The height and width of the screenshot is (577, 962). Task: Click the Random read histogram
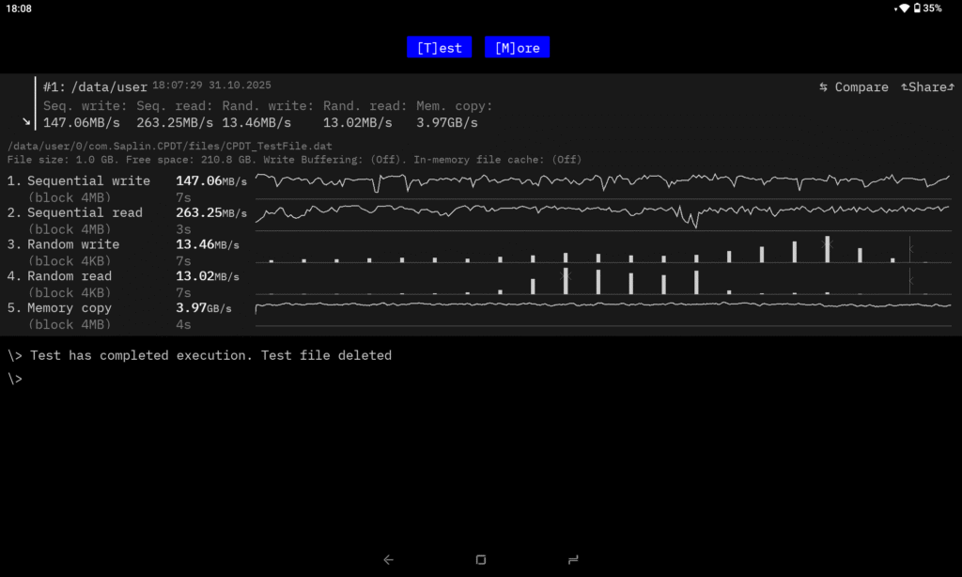click(x=602, y=282)
